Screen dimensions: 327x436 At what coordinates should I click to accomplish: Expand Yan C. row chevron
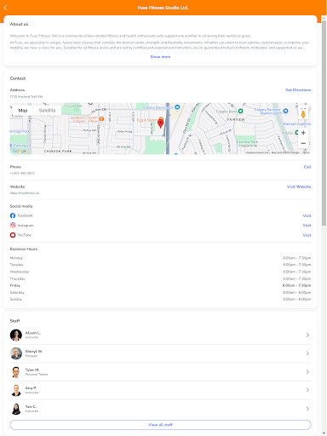pyautogui.click(x=307, y=409)
